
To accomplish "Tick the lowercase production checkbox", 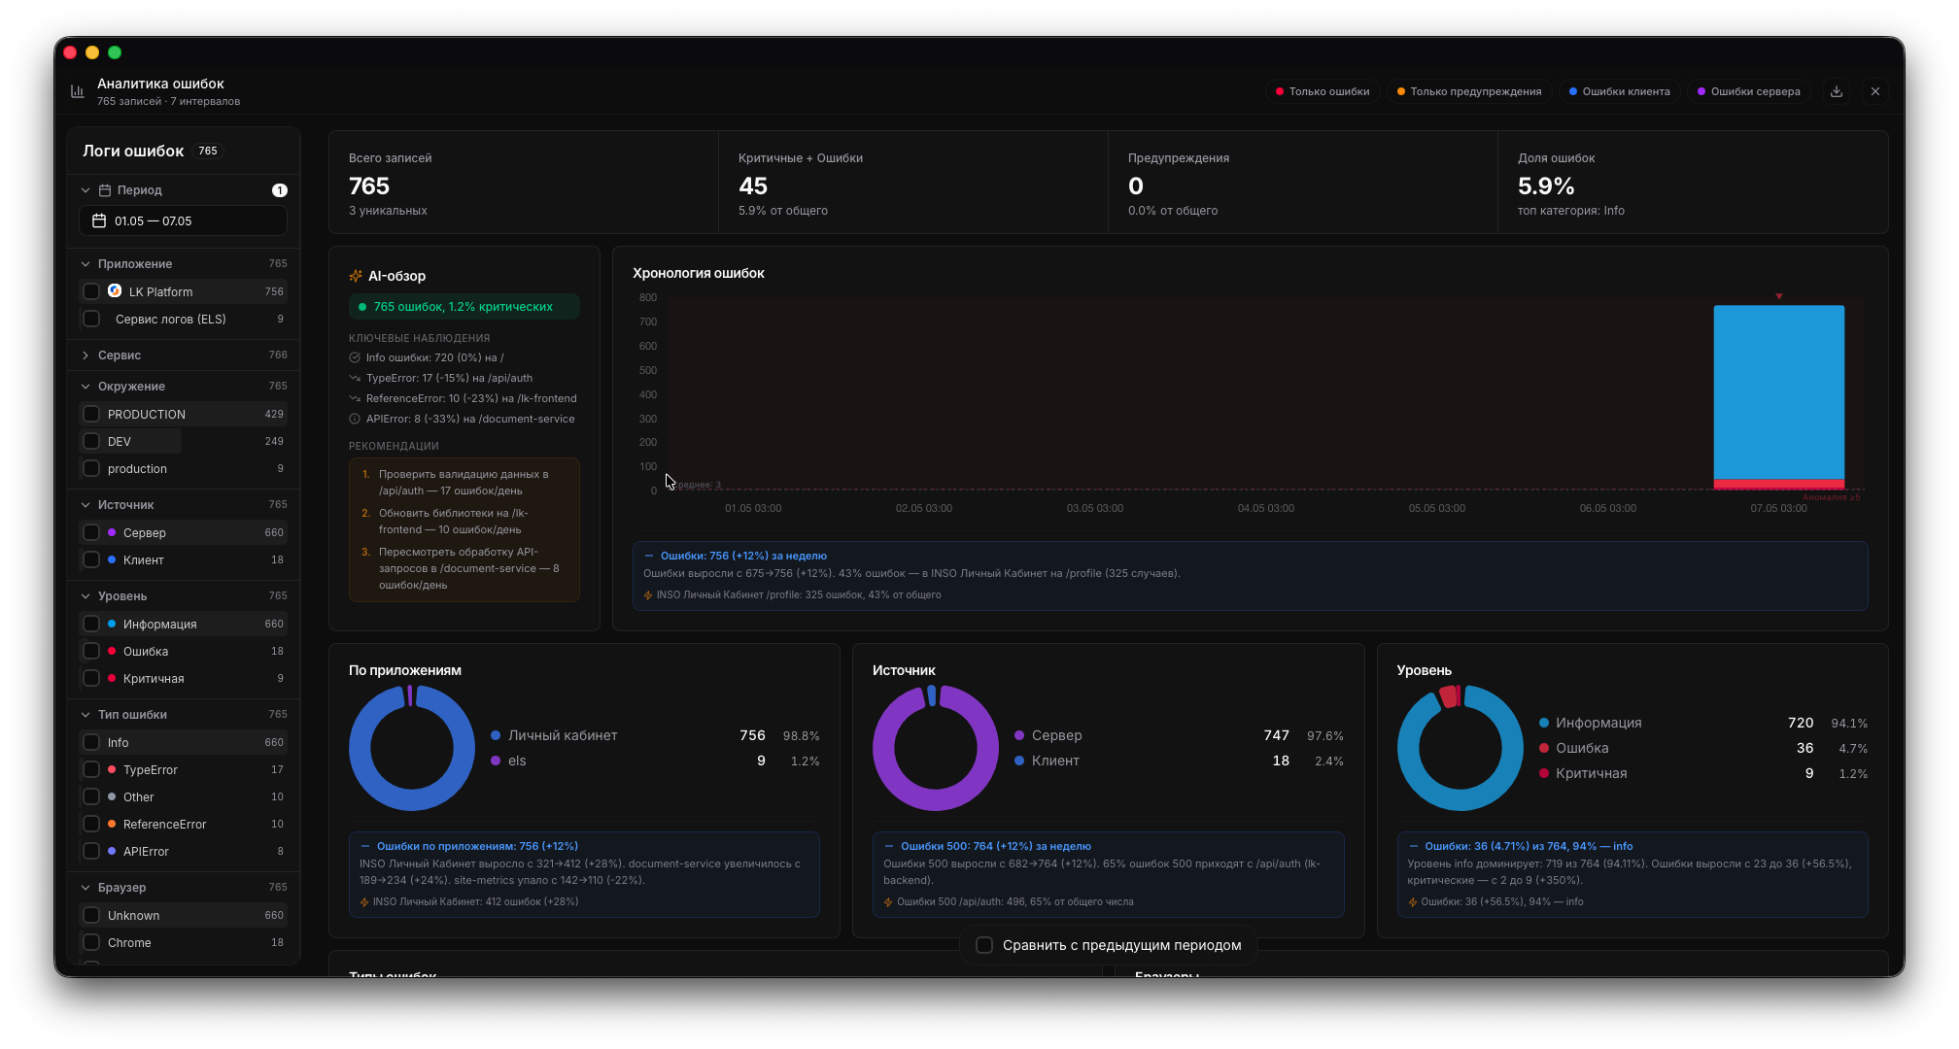I will [x=91, y=468].
